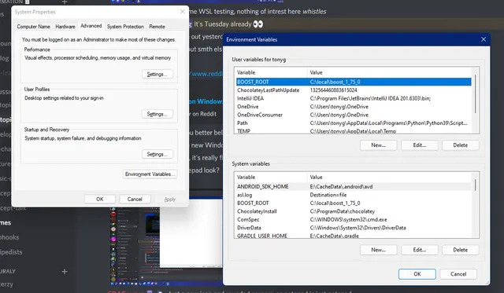This screenshot has width=504, height=293.
Task: Click New under user variables
Action: pyautogui.click(x=378, y=145)
